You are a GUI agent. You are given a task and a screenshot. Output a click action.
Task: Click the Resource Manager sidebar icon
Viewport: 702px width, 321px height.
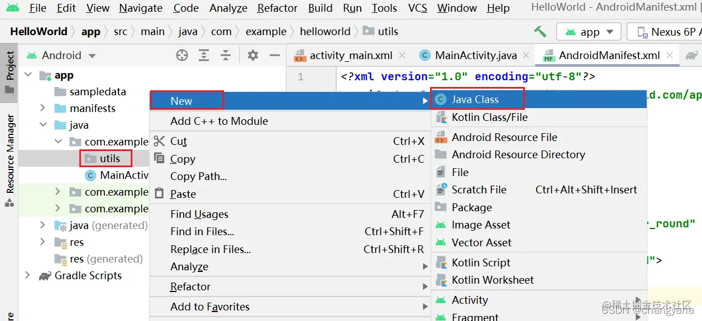coord(9,203)
